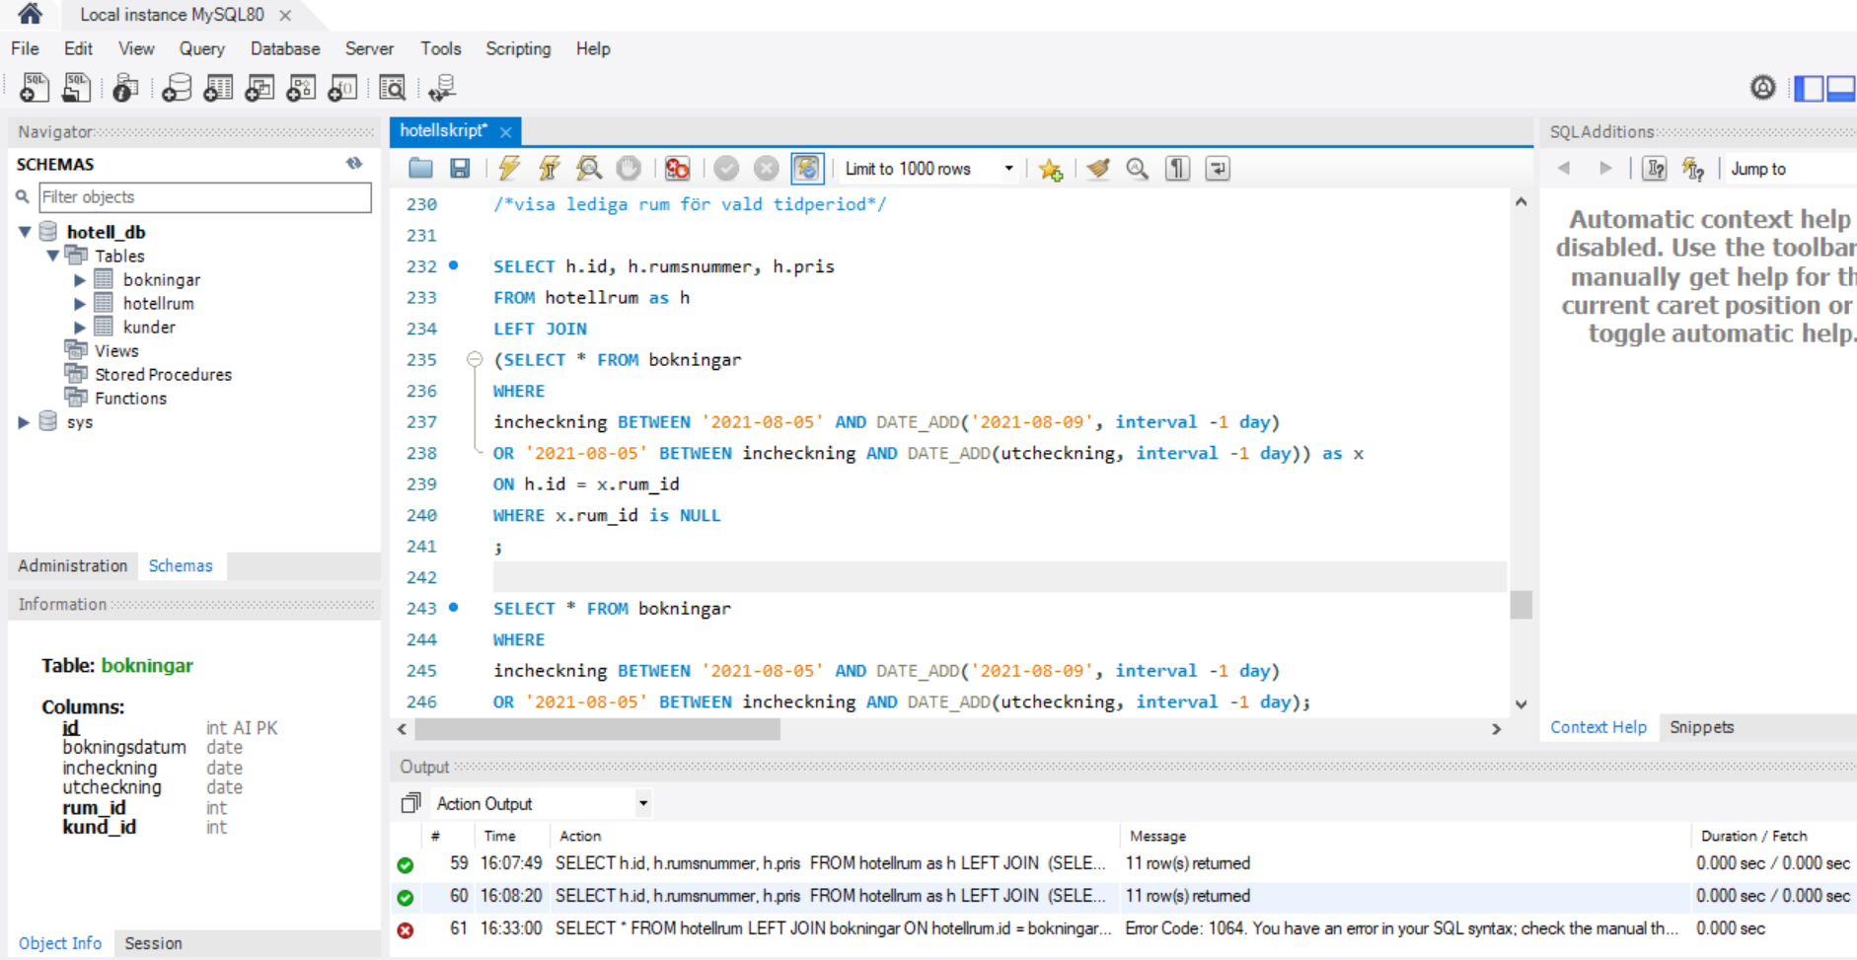1857x960 pixels.
Task: Expand the bokningar table
Action: tap(80, 280)
